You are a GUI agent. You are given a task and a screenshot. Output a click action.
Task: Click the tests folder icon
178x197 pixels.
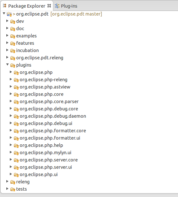(x=13, y=189)
